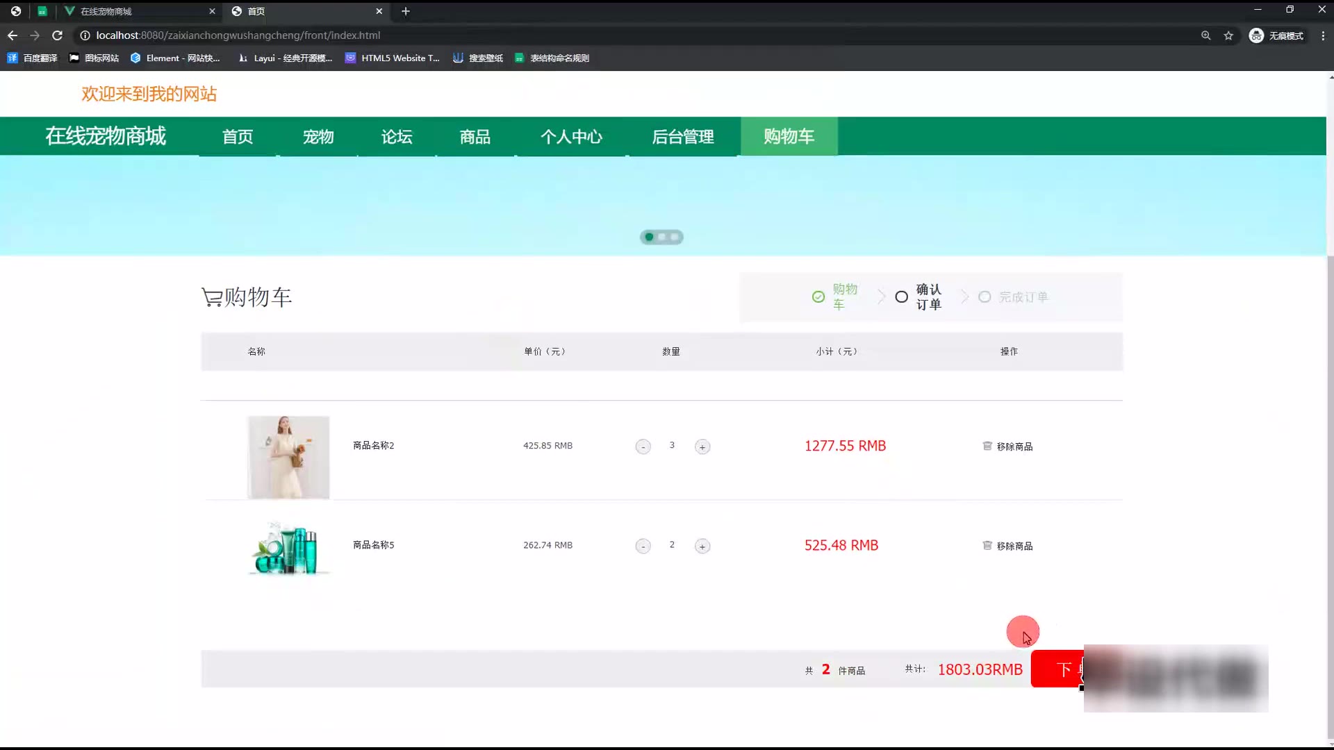Increase quantity of 商品名称2 with plus icon
The height and width of the screenshot is (750, 1334).
pyautogui.click(x=702, y=447)
